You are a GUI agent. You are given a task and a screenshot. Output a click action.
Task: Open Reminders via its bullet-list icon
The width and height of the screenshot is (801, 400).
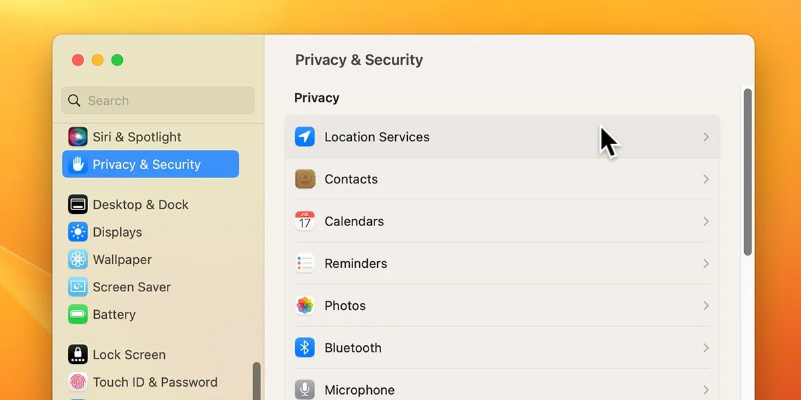pos(304,263)
